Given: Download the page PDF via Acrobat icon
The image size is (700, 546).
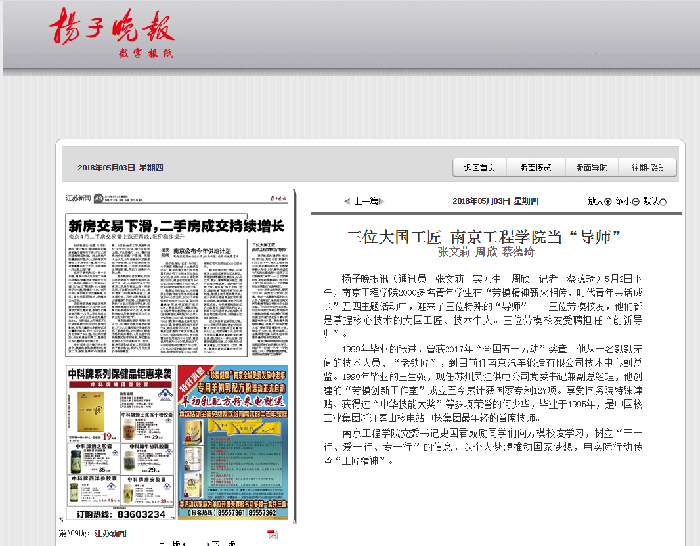Looking at the screenshot, I should pos(272,534).
